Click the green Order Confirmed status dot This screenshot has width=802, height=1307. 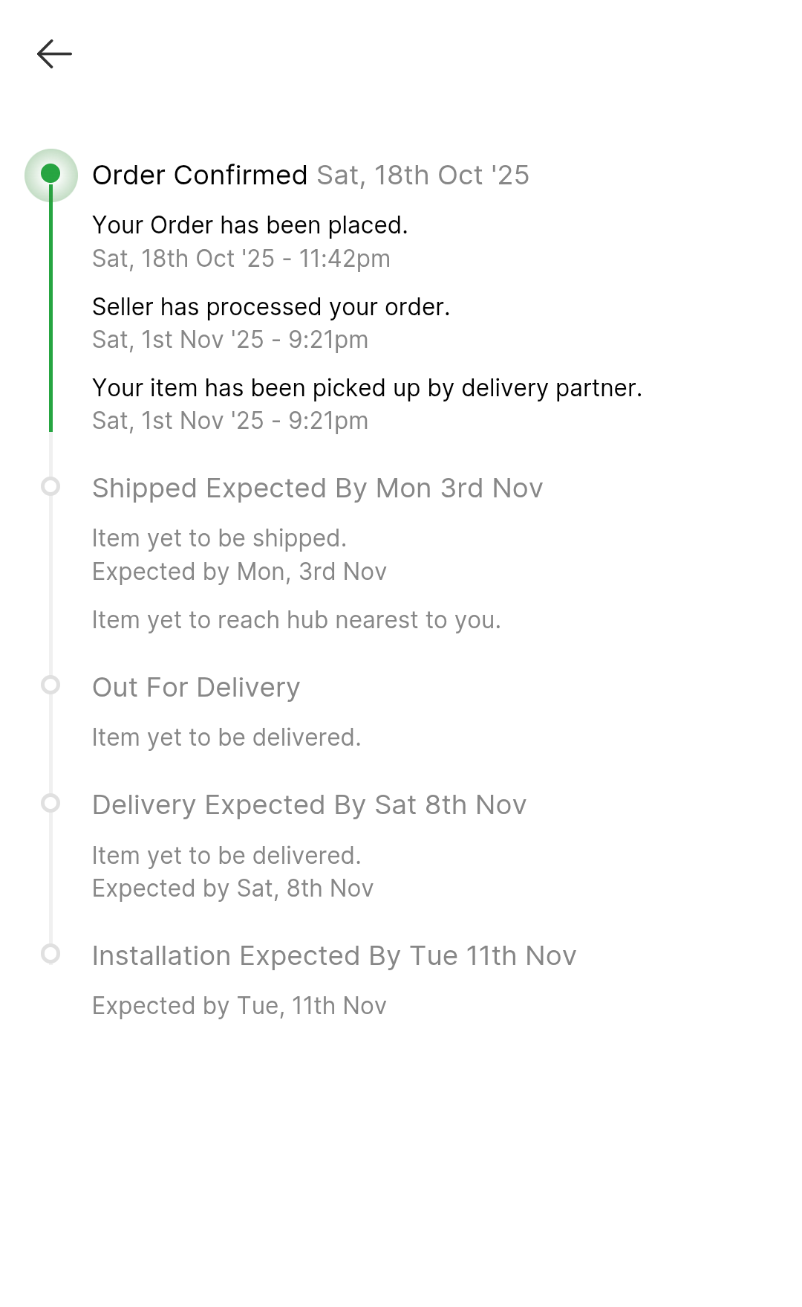[x=50, y=174]
